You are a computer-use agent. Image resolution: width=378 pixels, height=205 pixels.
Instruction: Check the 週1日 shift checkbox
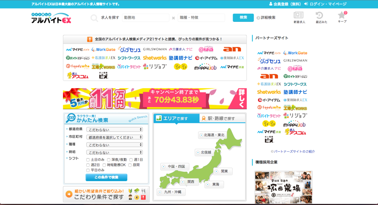click(x=131, y=160)
